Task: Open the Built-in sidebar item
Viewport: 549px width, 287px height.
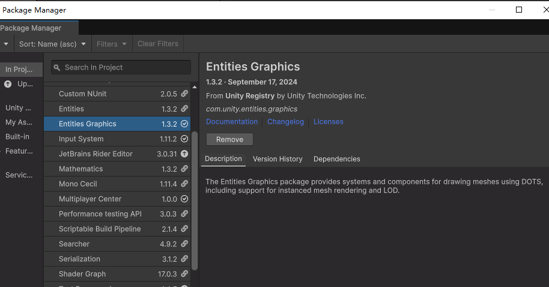Action: pyautogui.click(x=22, y=136)
